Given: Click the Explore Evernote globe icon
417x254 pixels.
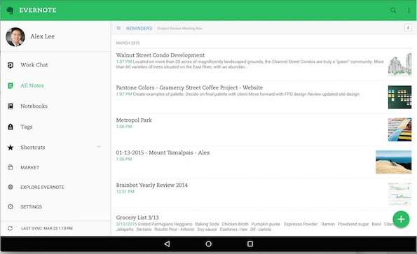Looking at the screenshot, I should [11, 187].
